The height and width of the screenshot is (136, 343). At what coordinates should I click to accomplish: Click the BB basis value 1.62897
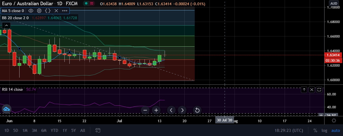pyautogui.click(x=39, y=18)
